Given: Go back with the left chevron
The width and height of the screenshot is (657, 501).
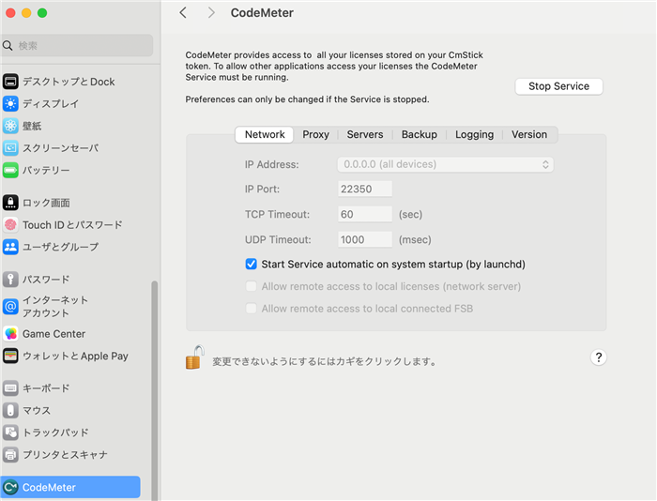Looking at the screenshot, I should [x=183, y=12].
